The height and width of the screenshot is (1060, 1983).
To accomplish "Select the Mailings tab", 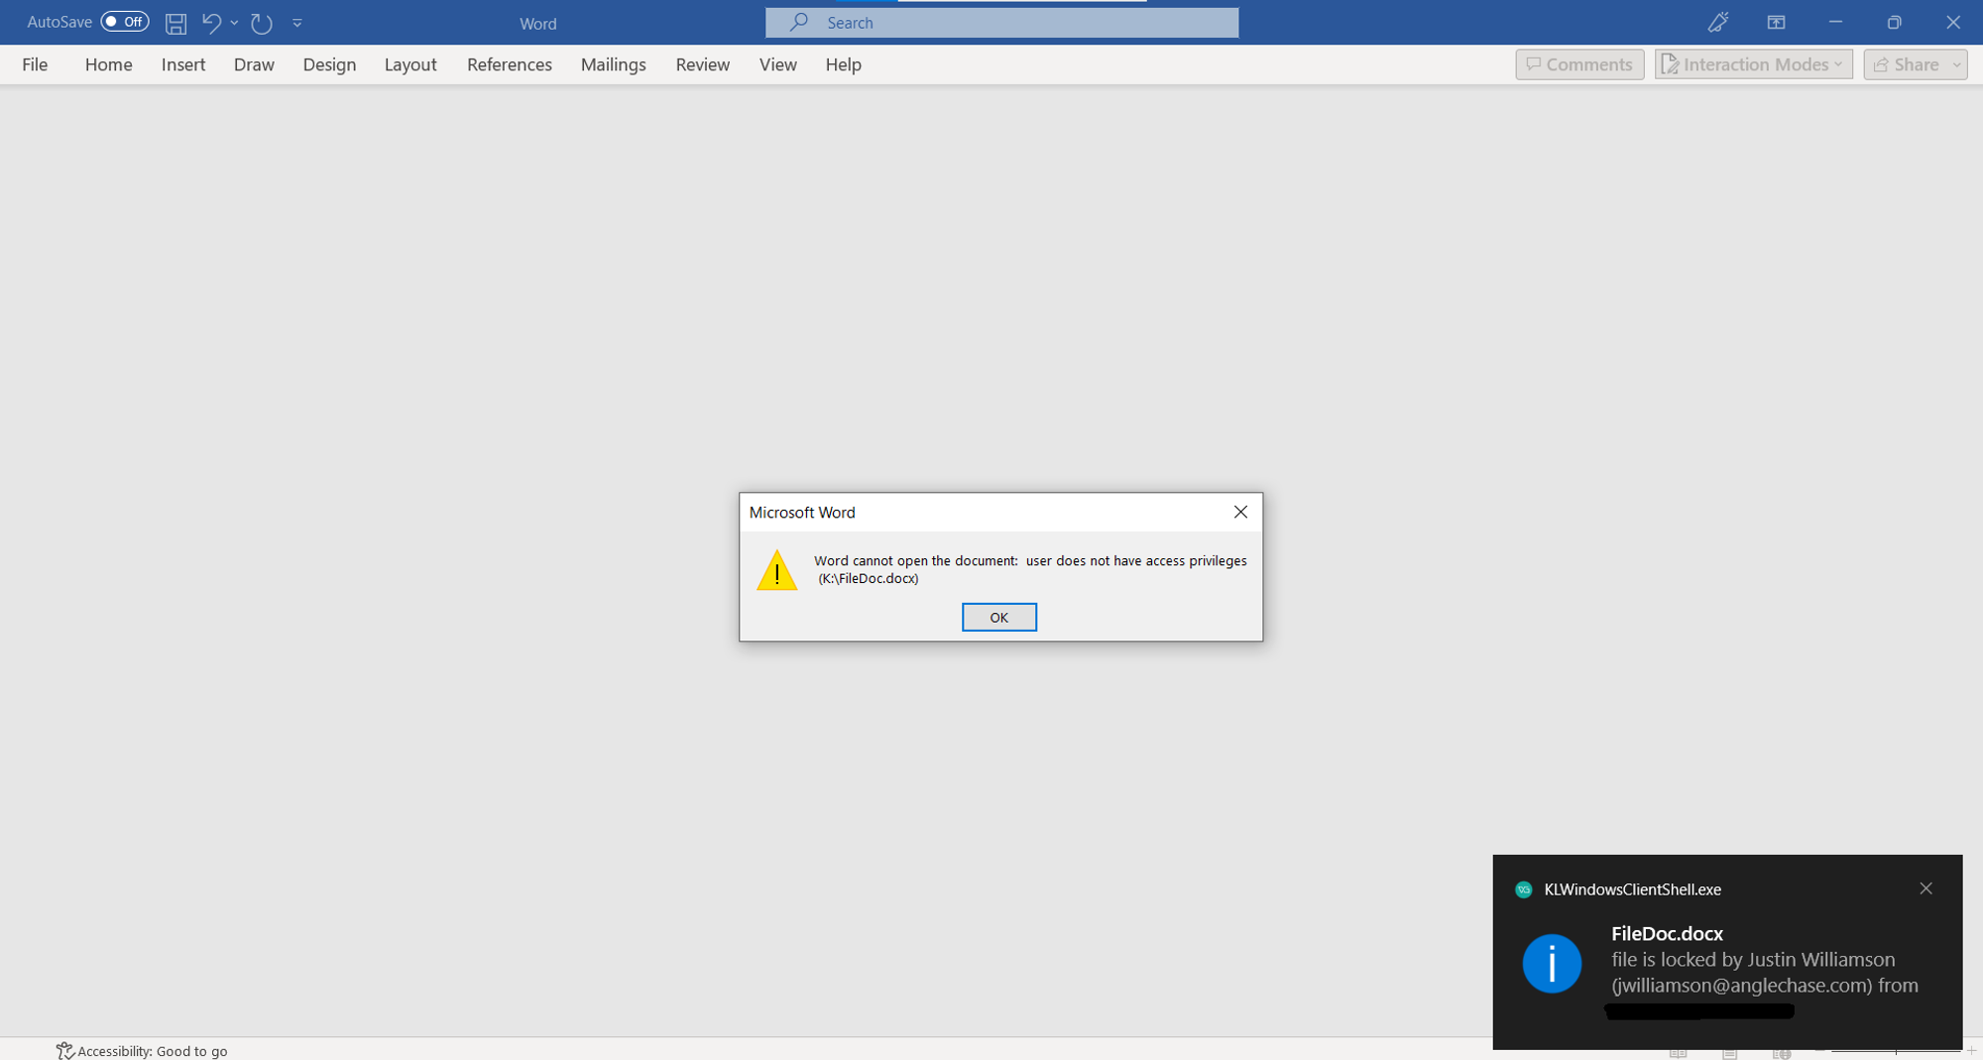I will point(613,64).
